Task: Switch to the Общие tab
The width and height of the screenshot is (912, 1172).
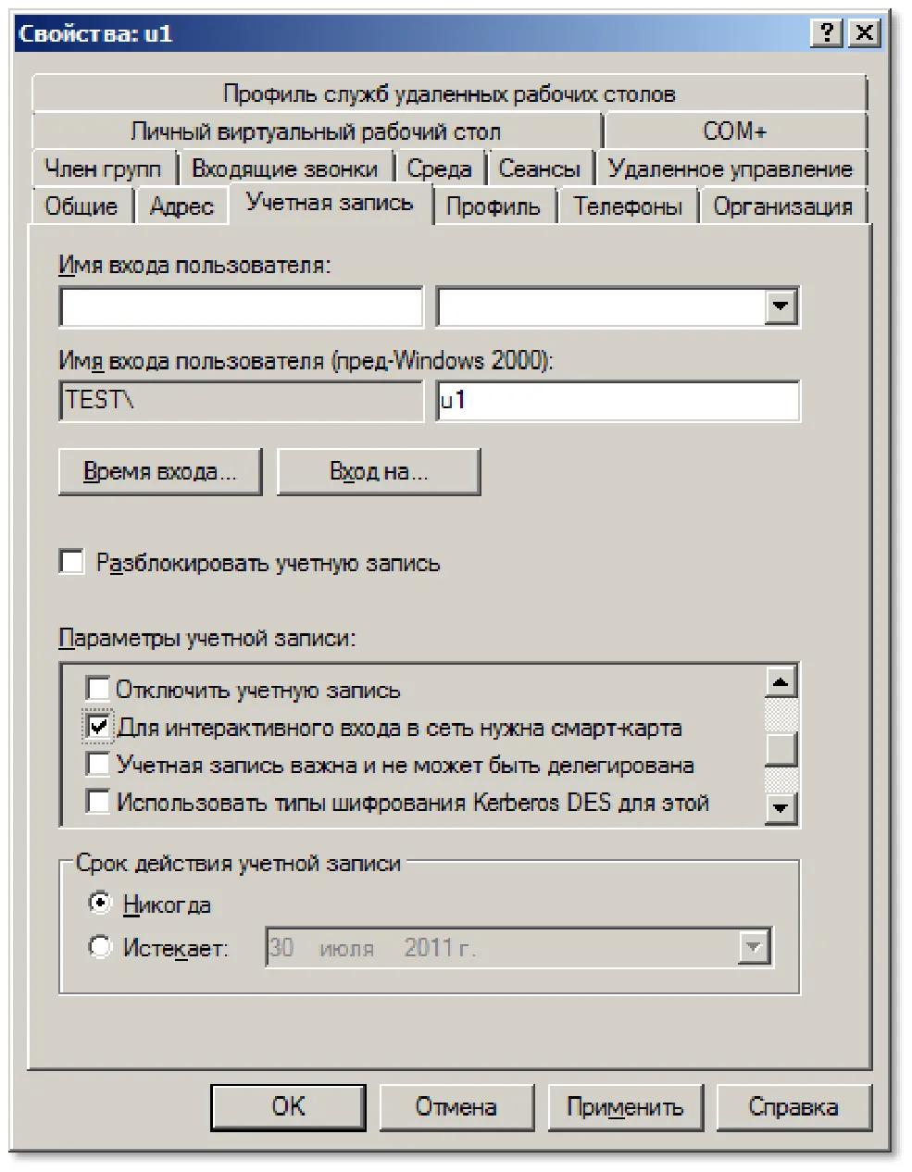Action: point(81,206)
